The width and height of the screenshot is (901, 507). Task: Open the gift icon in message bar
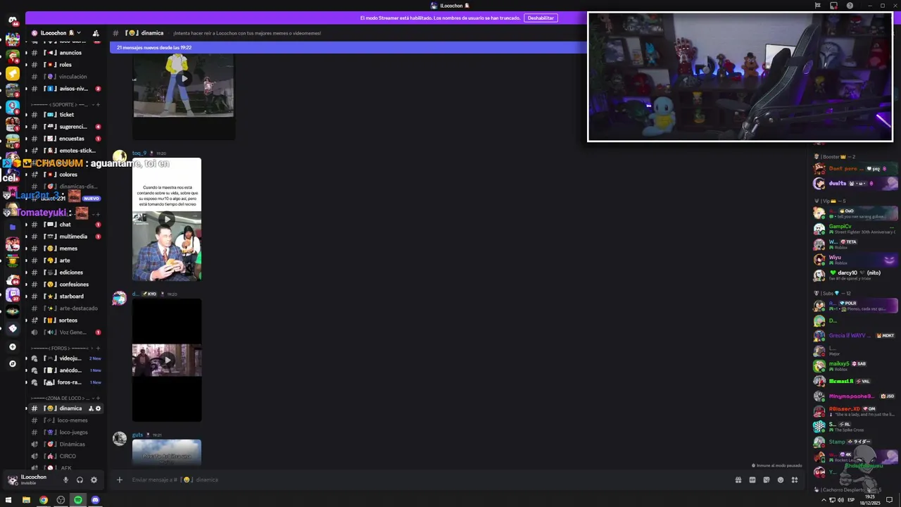coord(738,480)
